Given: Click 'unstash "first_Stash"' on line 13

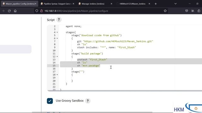Looking at the screenshot, I should 92,60.
